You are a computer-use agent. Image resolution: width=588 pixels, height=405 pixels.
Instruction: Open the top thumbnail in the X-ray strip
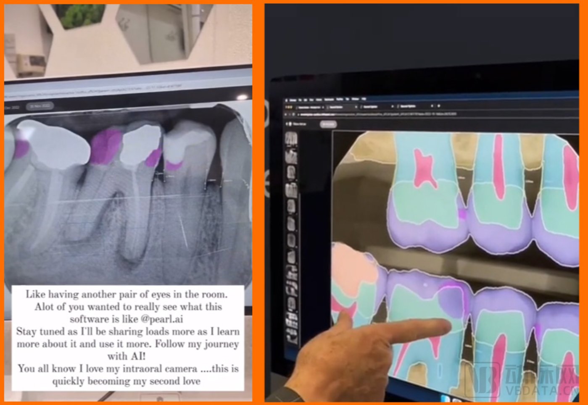(x=291, y=139)
